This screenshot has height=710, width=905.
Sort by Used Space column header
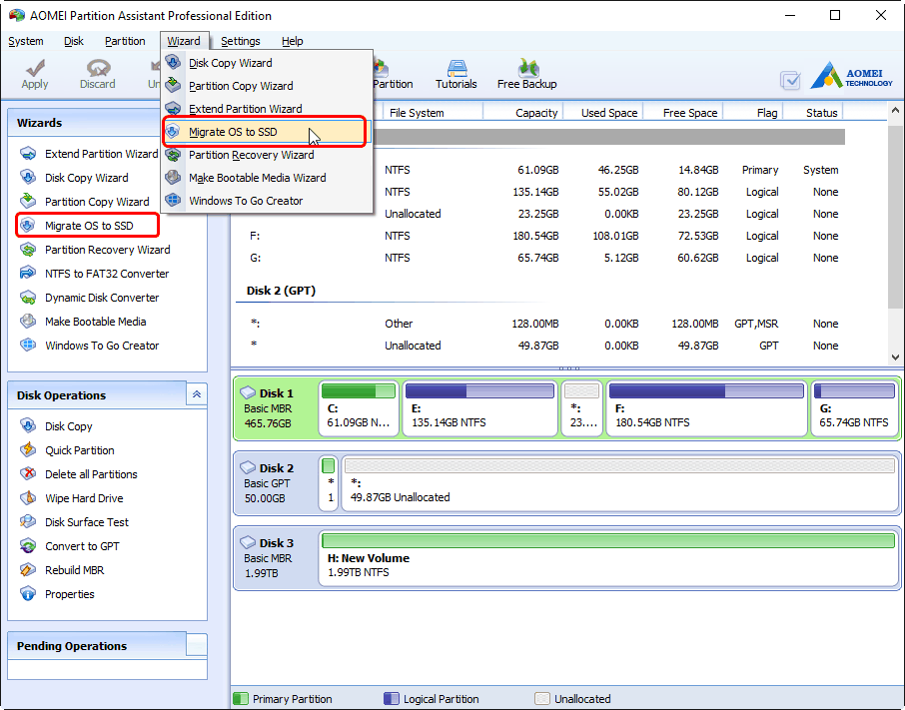(602, 113)
